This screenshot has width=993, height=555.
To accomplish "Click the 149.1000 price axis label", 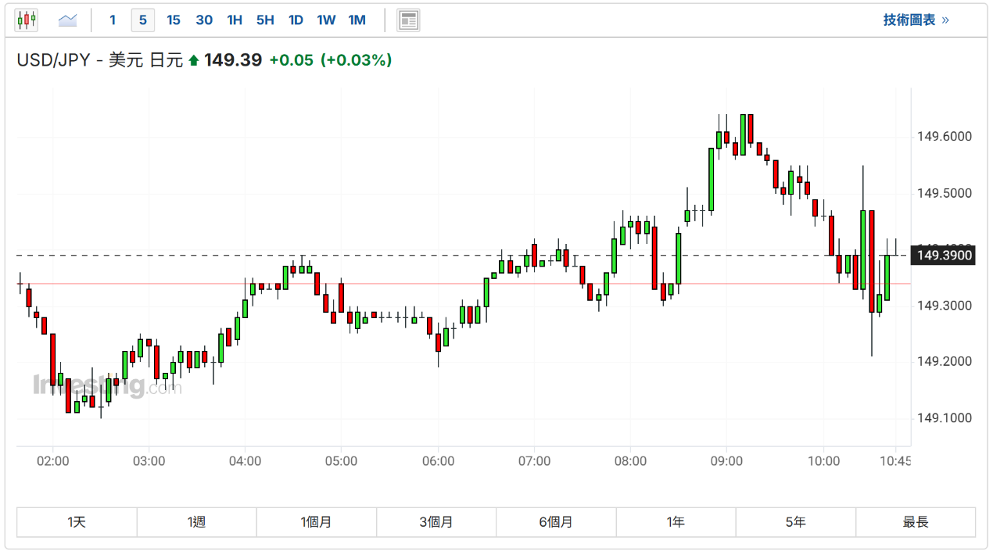I will pyautogui.click(x=945, y=418).
